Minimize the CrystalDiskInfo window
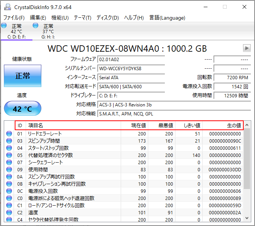255x226 pixels. point(206,7)
